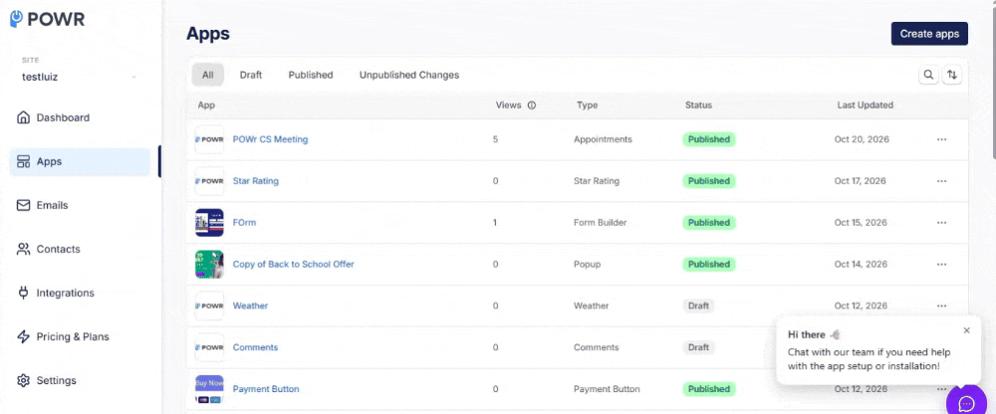Open the Dashboard home icon
Viewport: 996px width, 414px height.
tap(24, 117)
